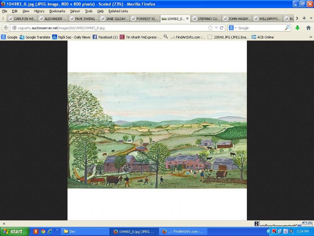The width and height of the screenshot is (314, 236).
Task: Click the search magnifier icon in the search box
Action: 287,28
